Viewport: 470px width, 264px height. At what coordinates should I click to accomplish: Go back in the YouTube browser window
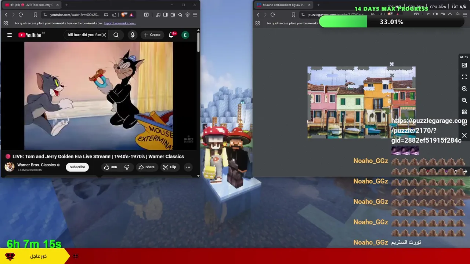coord(6,15)
